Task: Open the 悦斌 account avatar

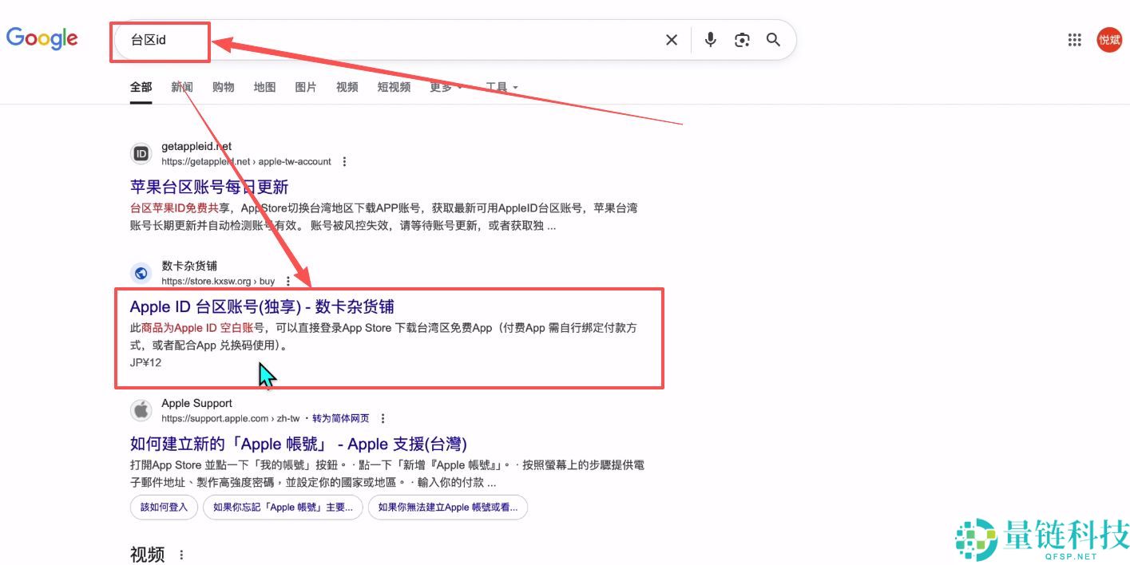Action: tap(1109, 39)
